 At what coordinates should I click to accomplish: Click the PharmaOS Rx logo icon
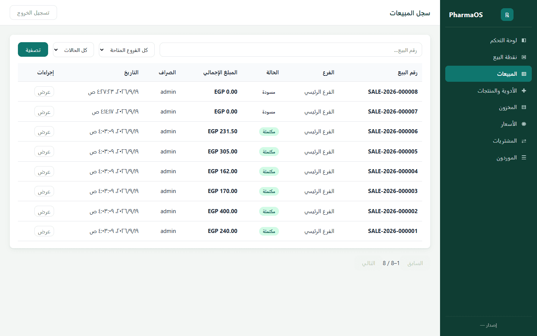507,15
